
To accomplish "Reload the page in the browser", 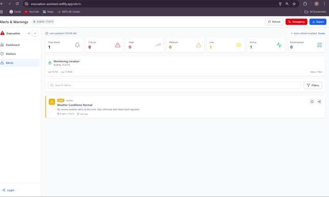I will pyautogui.click(x=17, y=4).
